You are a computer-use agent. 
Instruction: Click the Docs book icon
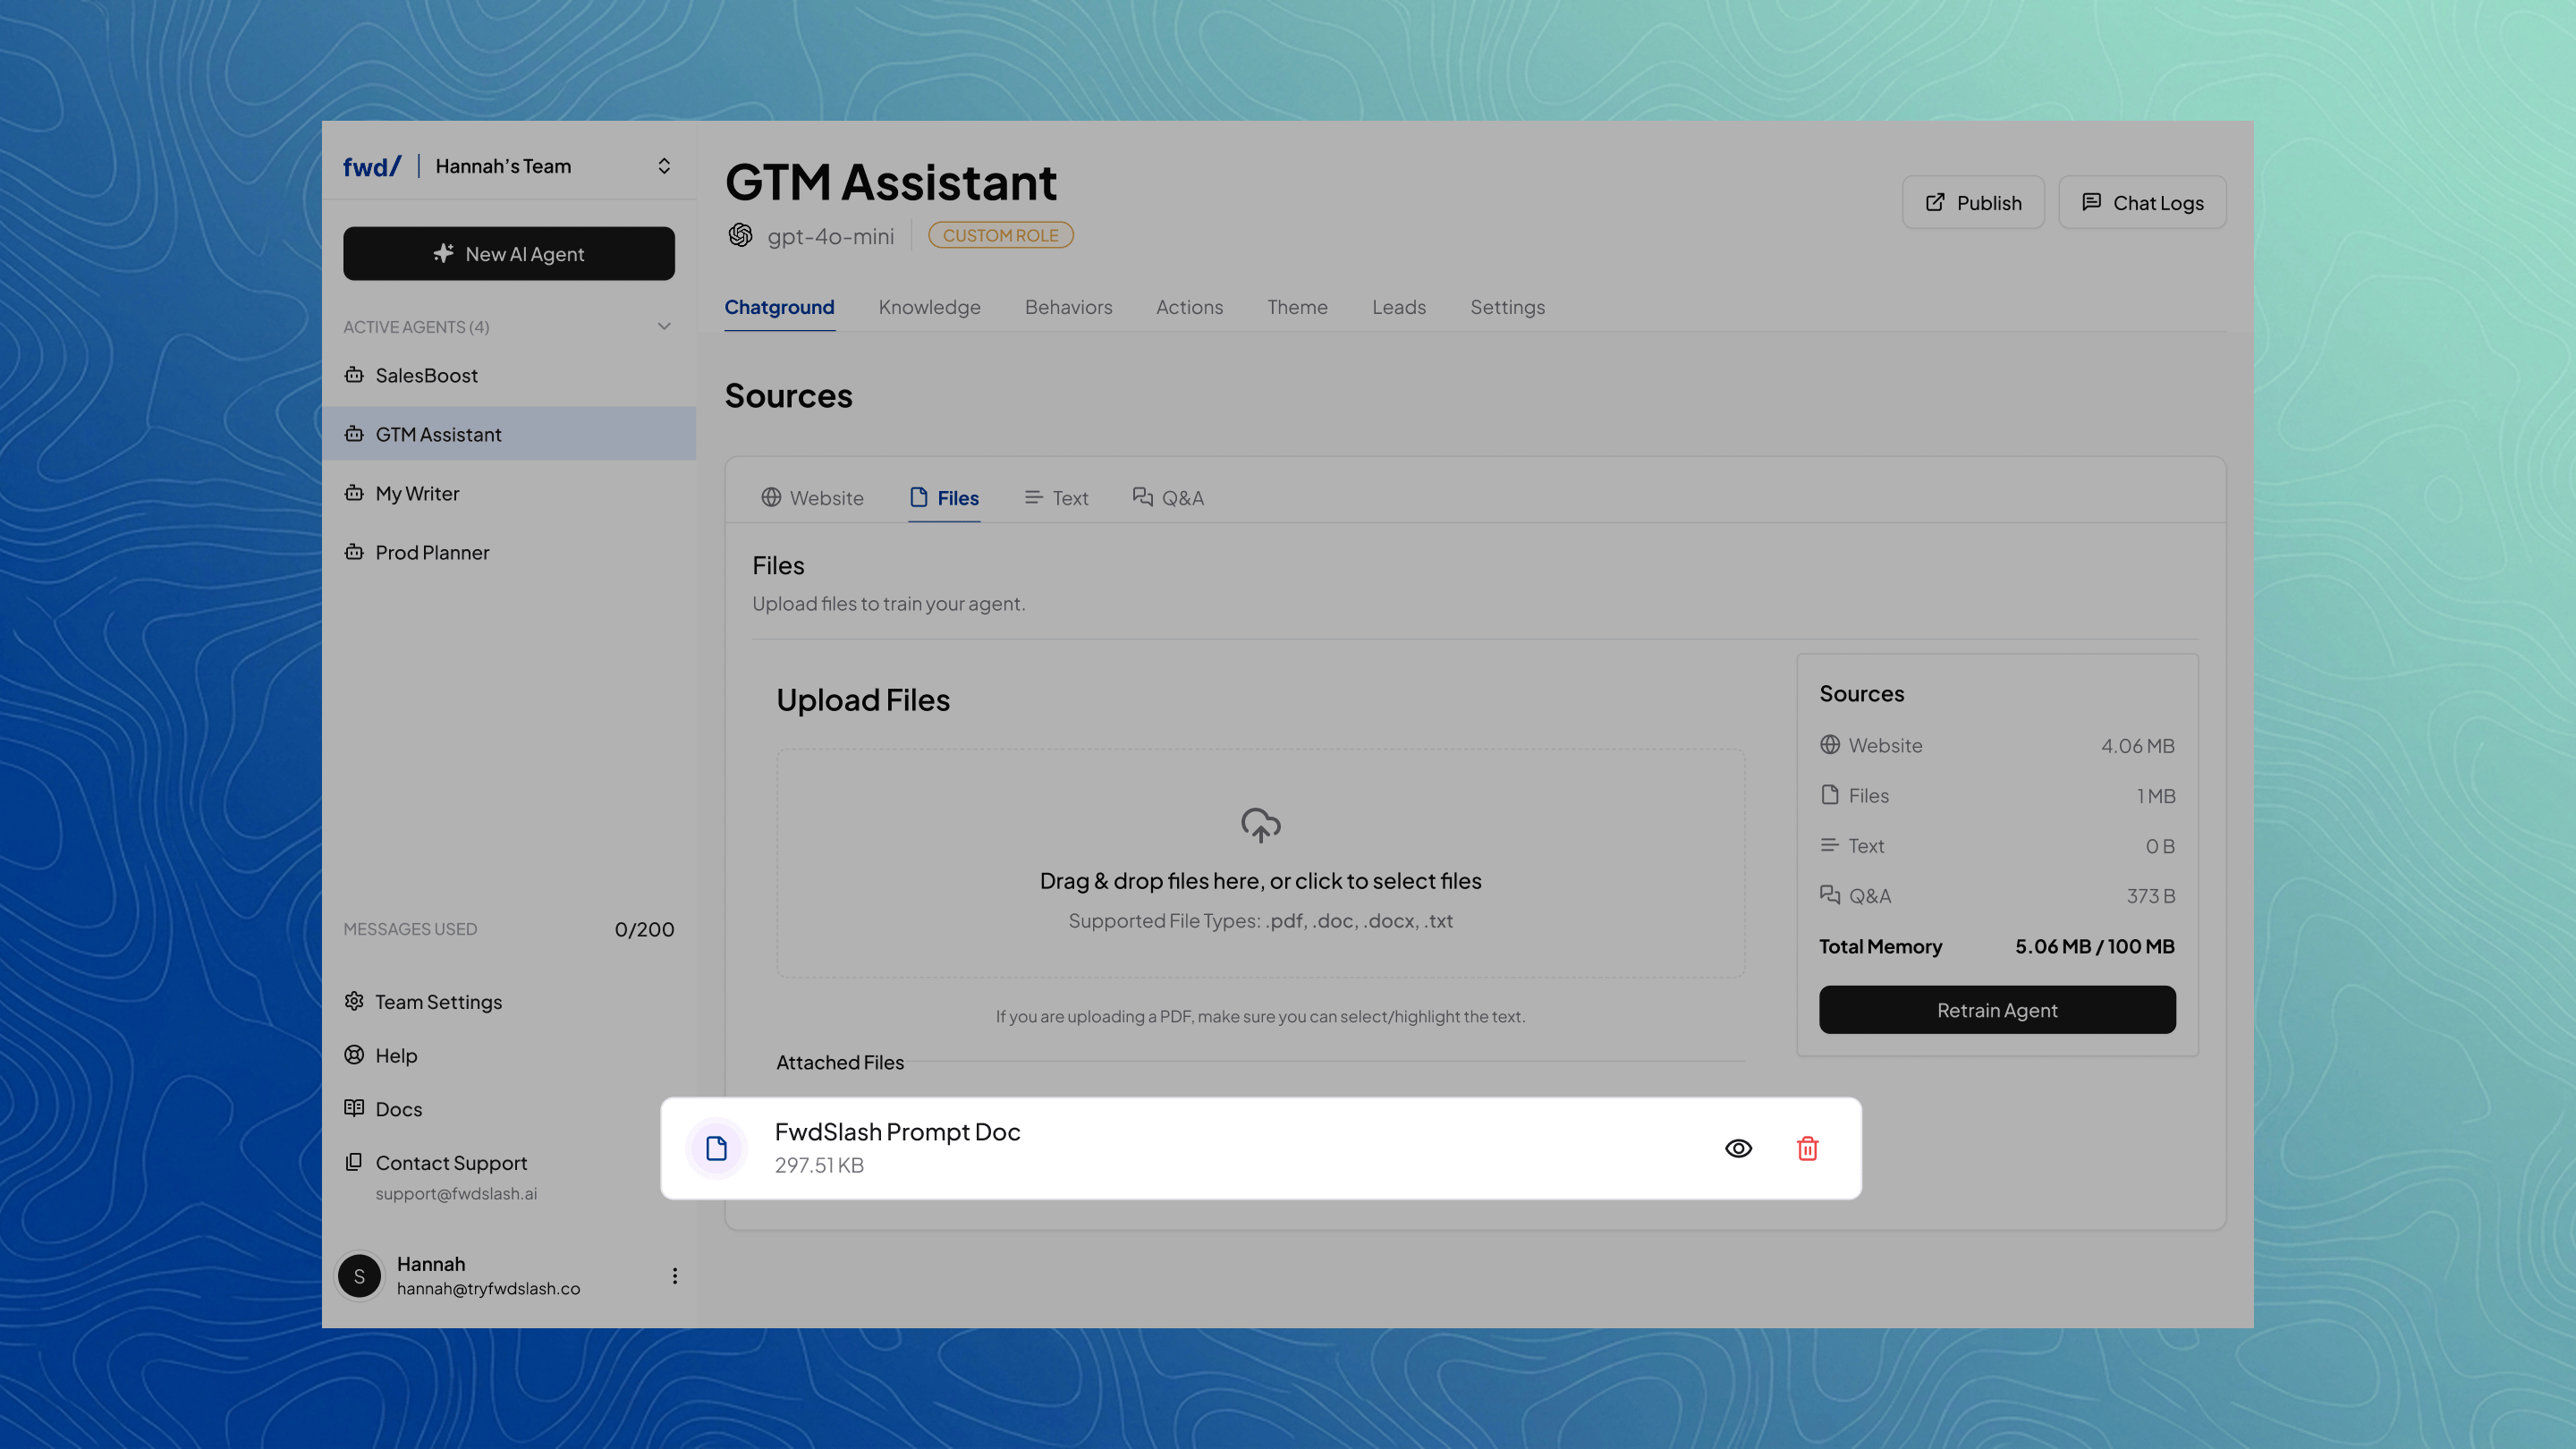(354, 1108)
